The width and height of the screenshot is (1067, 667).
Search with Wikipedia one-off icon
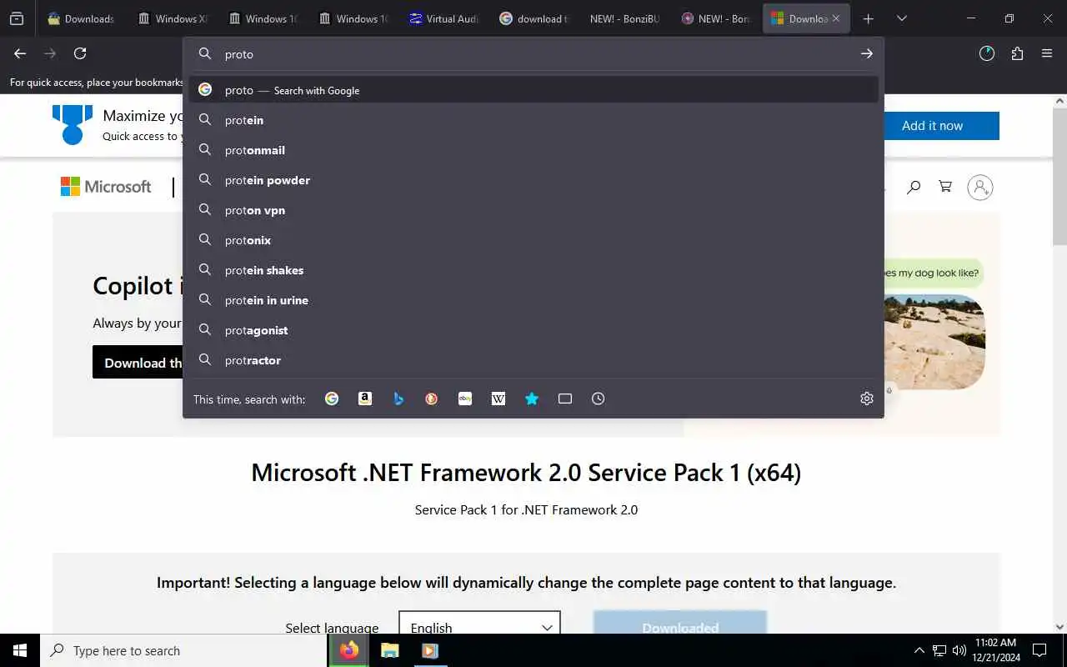coord(498,399)
